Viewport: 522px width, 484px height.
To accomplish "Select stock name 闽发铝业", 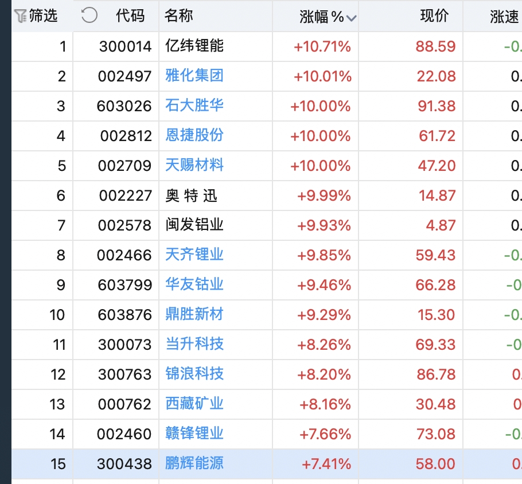I will (x=194, y=225).
